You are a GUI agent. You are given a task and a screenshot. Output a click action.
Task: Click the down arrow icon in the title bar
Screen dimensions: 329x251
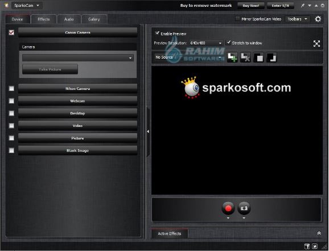[310, 6]
